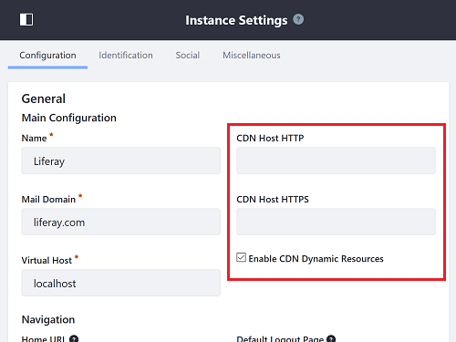Click the CDN Host HTTP label
Screen dimensions: 456x342
[x=270, y=138]
